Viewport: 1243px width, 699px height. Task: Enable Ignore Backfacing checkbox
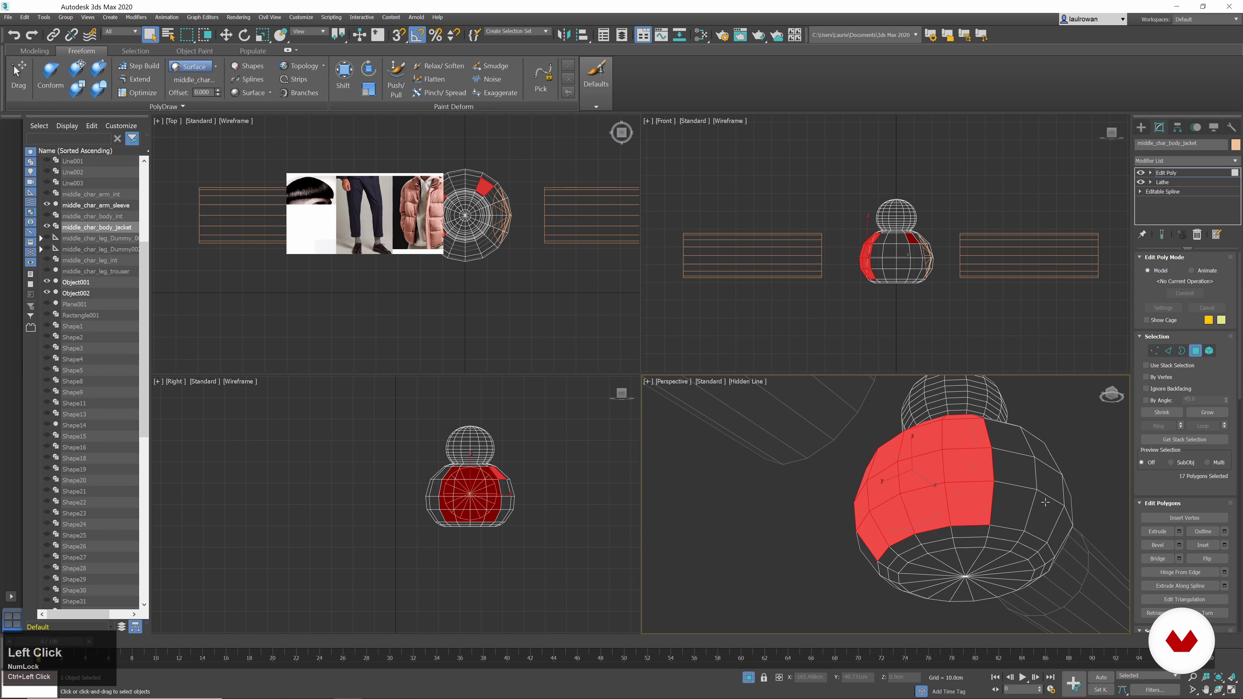click(1146, 388)
